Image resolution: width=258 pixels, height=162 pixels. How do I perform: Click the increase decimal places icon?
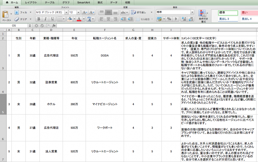click(x=184, y=19)
